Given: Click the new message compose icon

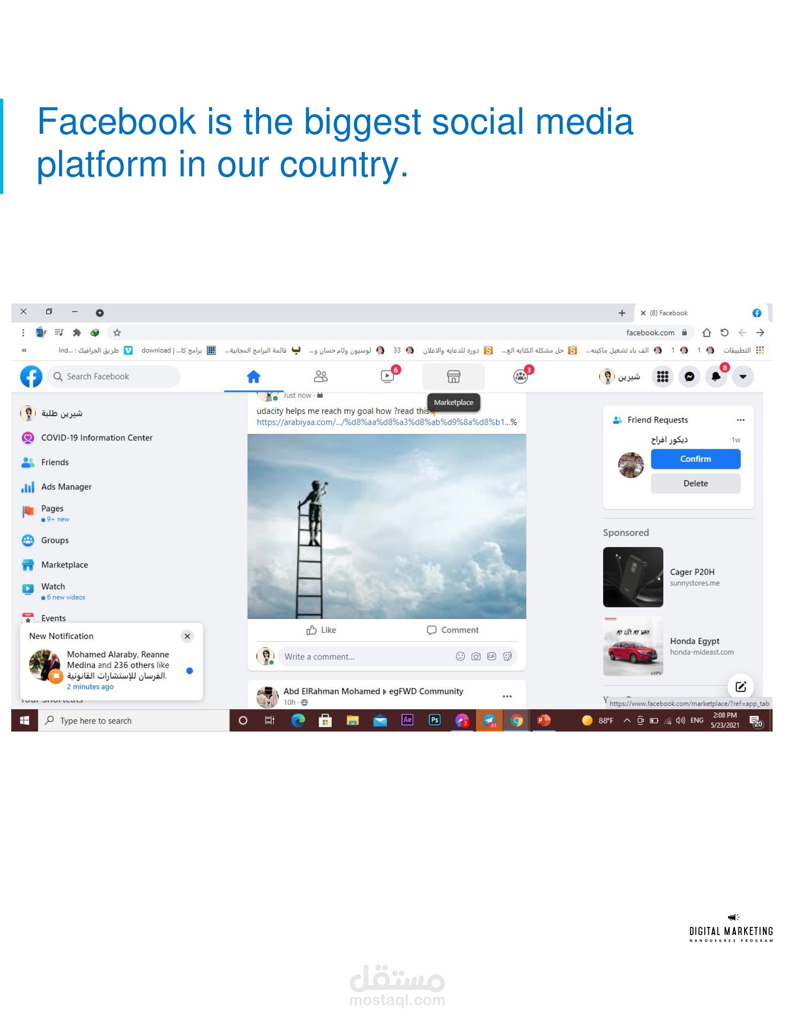Looking at the screenshot, I should pyautogui.click(x=740, y=687).
